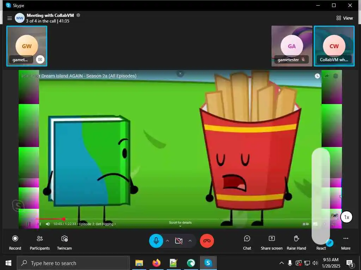Open the notification center with 3 alerts
The width and height of the screenshot is (361, 270).
[350, 263]
